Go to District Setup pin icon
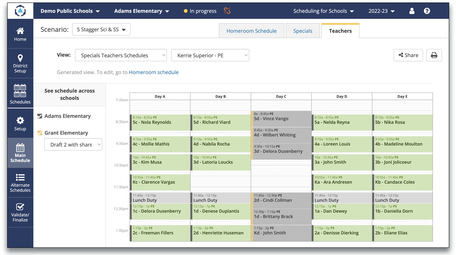This screenshot has width=456, height=255. point(20,58)
